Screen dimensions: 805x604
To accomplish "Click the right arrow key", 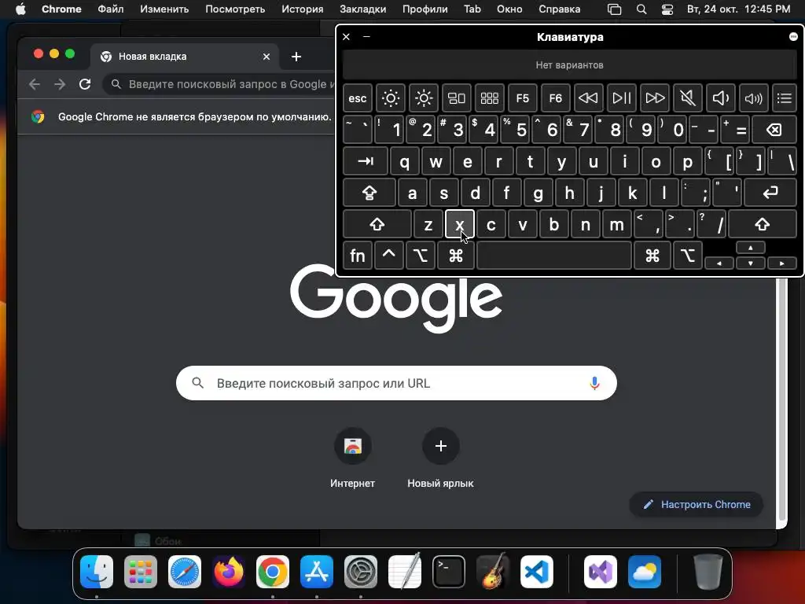I will tap(782, 263).
